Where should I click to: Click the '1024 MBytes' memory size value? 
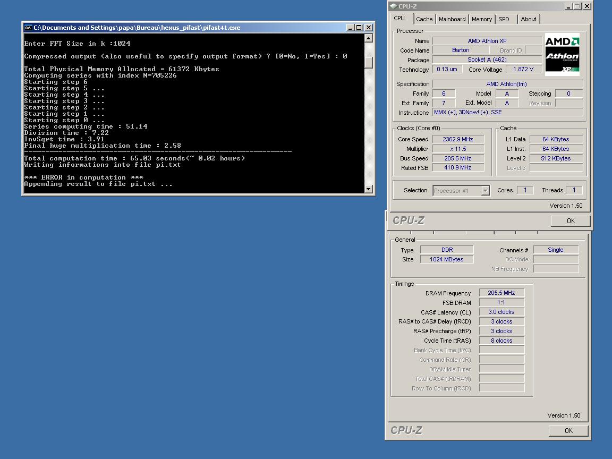click(447, 260)
